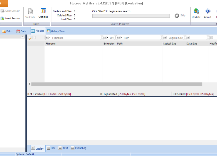Click the horizontal scrollbar left arrow
217x156 pixels.
coord(29,84)
